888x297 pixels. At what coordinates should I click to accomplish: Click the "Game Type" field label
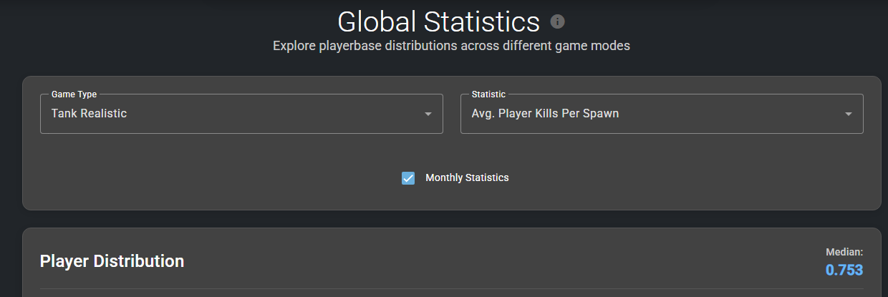click(x=74, y=94)
